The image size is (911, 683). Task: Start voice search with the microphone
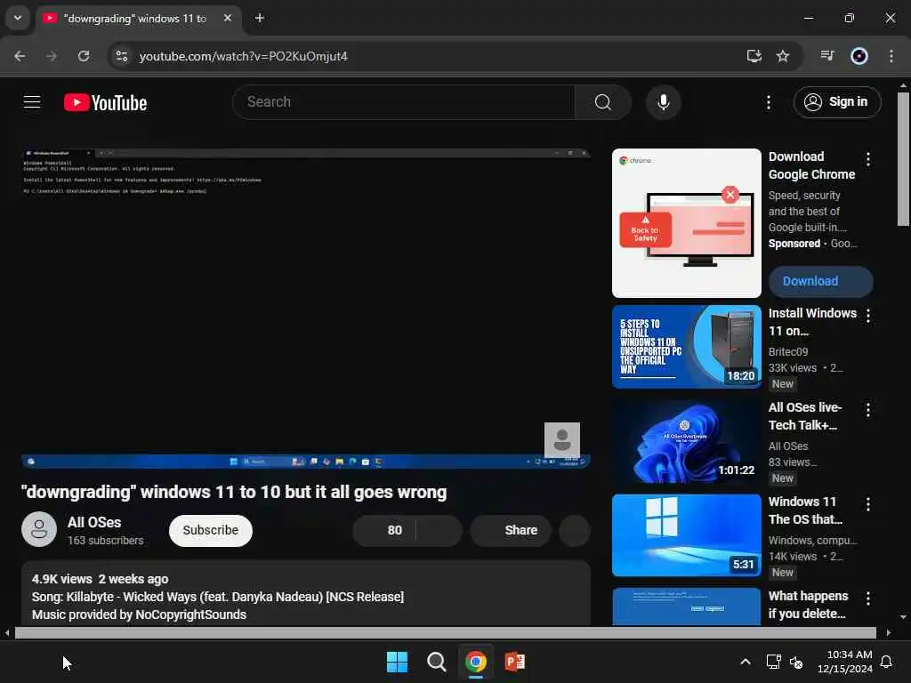coord(663,102)
